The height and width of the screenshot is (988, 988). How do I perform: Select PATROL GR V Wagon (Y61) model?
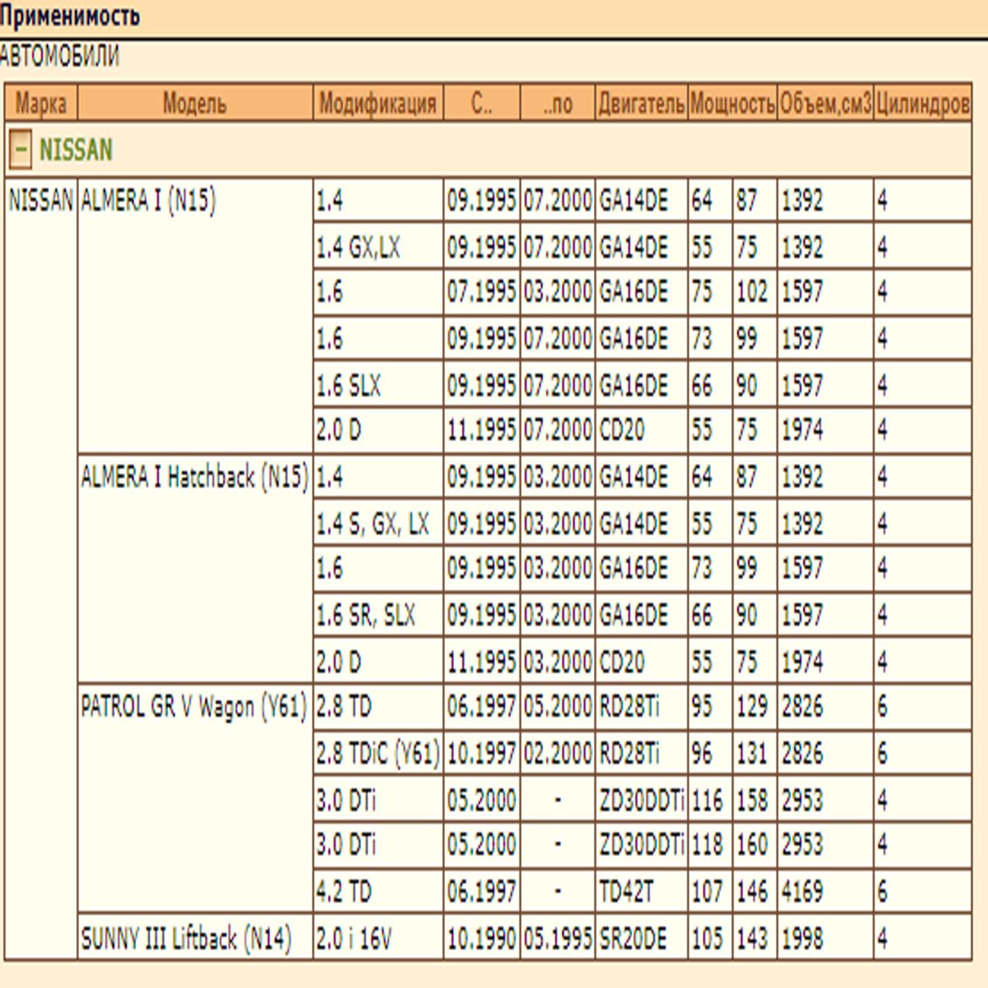pyautogui.click(x=194, y=706)
